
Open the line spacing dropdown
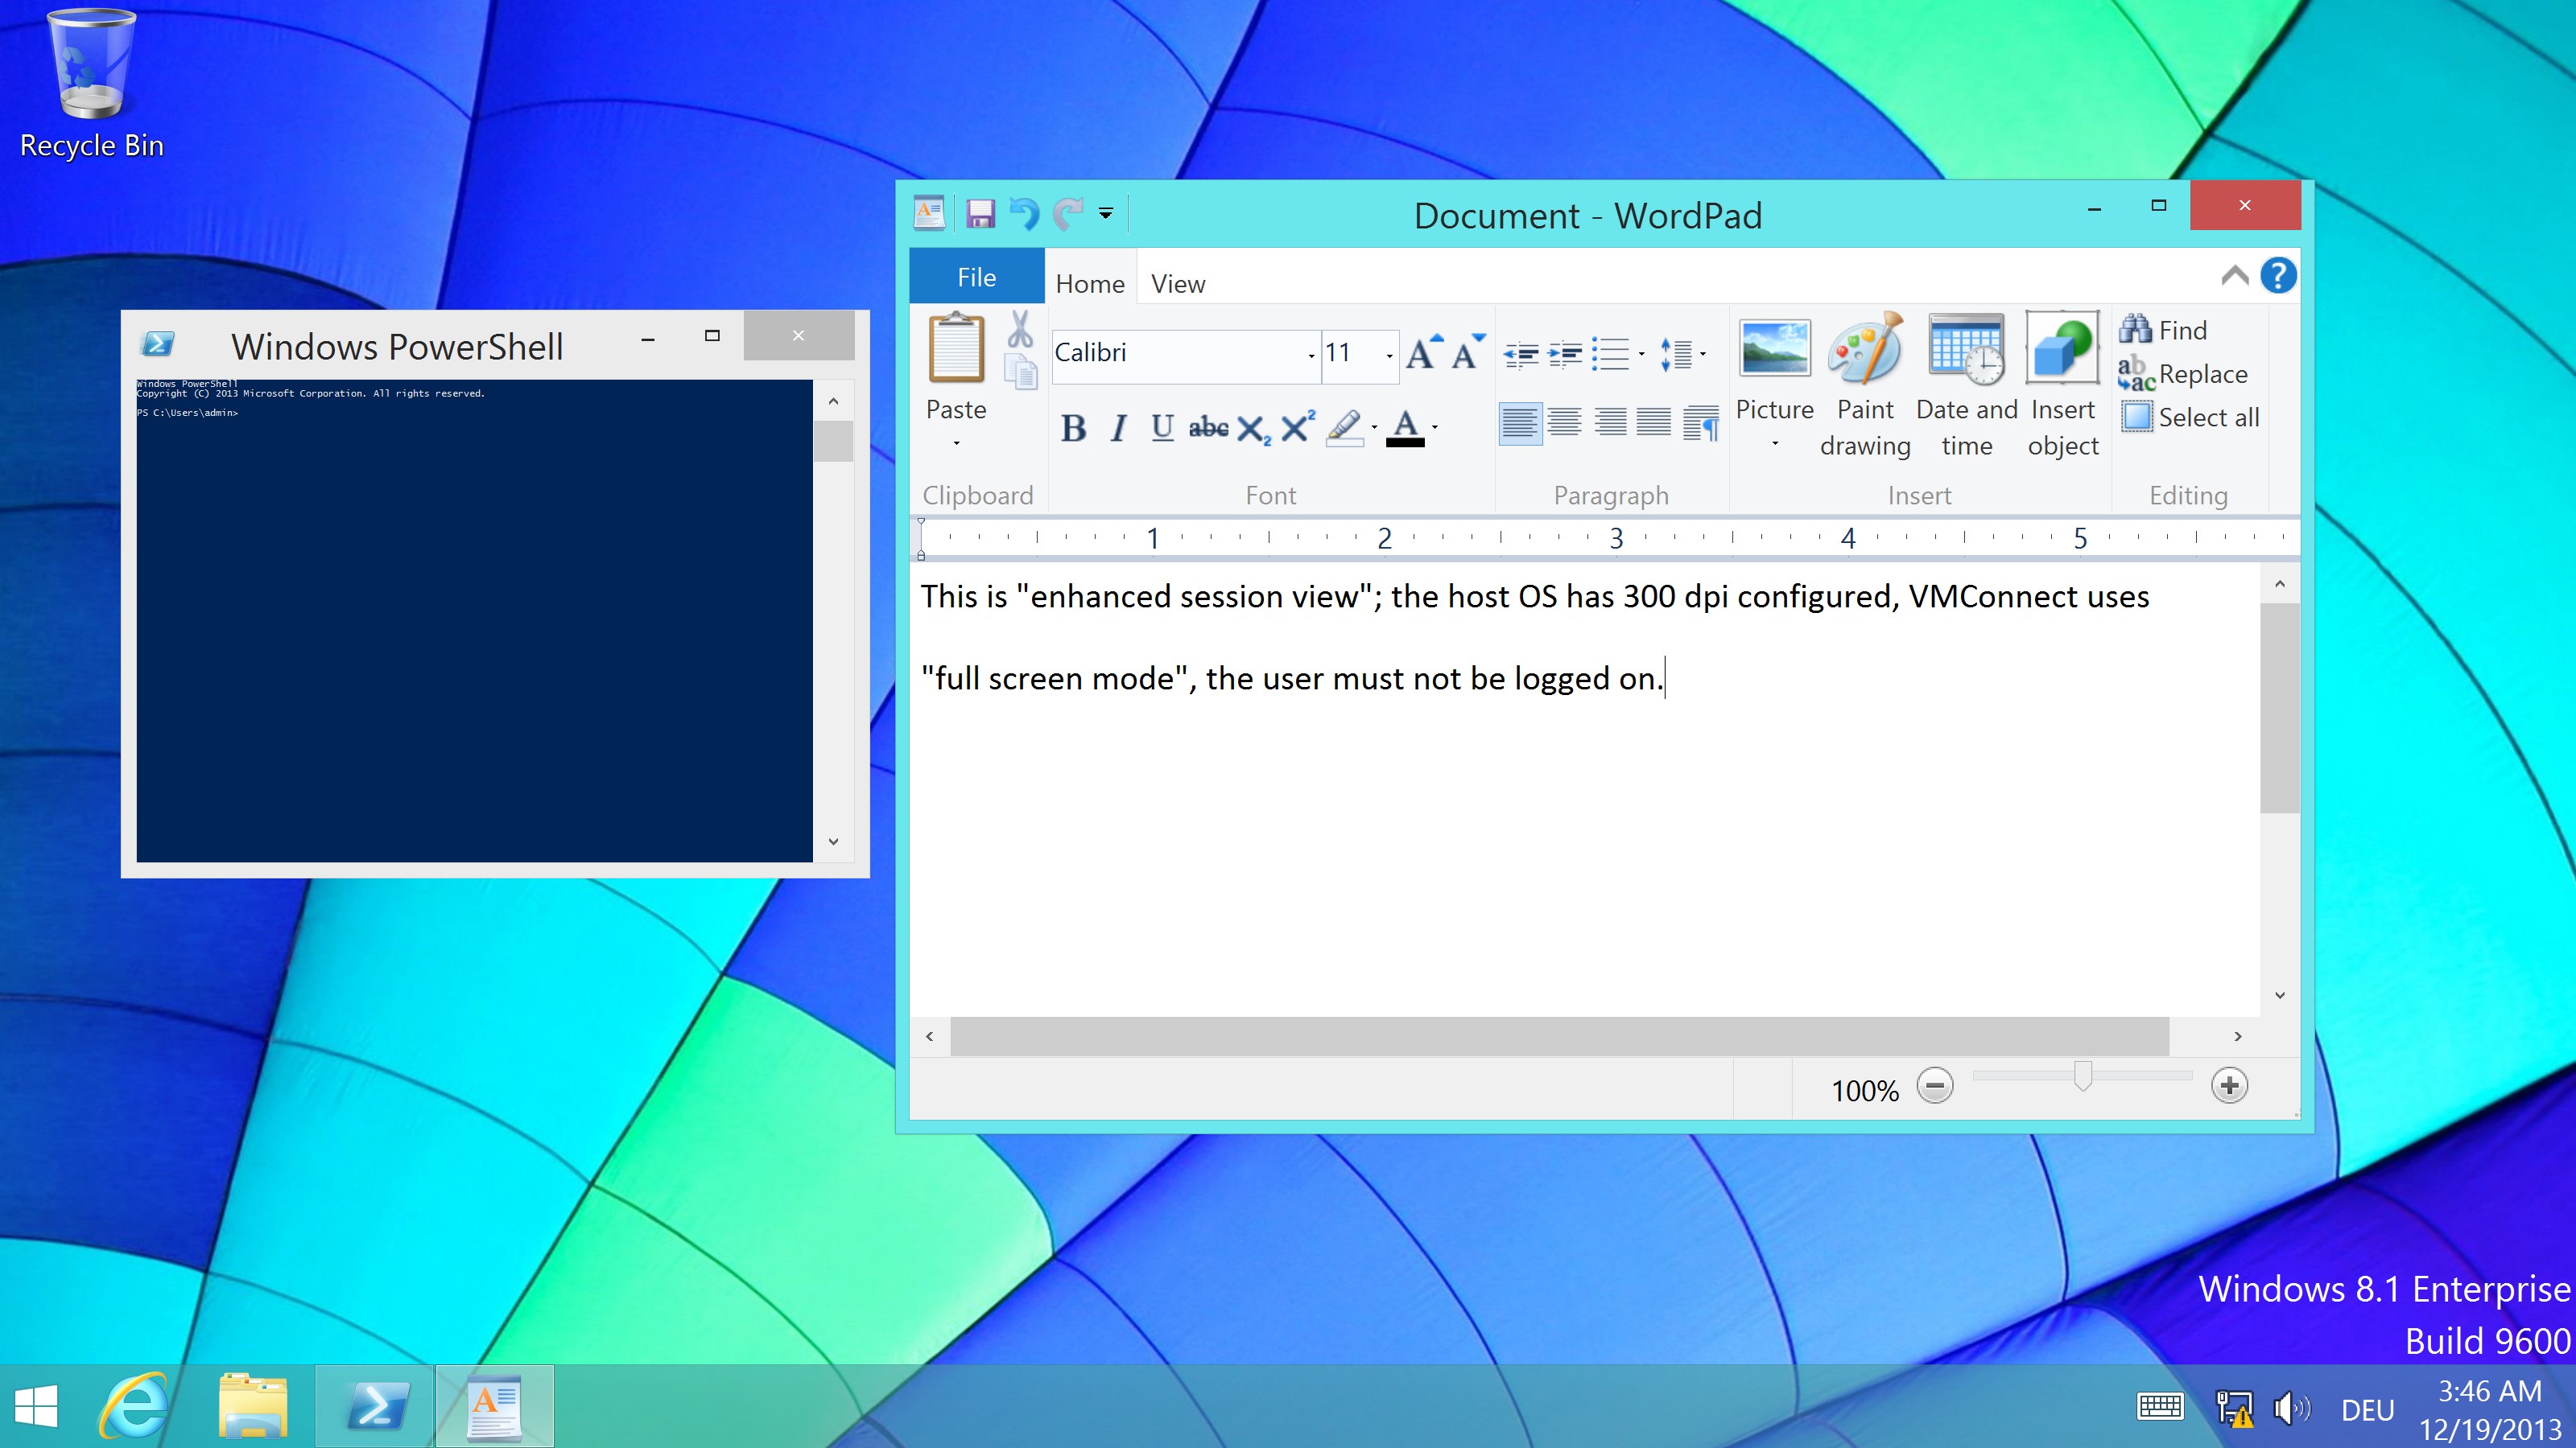coord(1683,354)
